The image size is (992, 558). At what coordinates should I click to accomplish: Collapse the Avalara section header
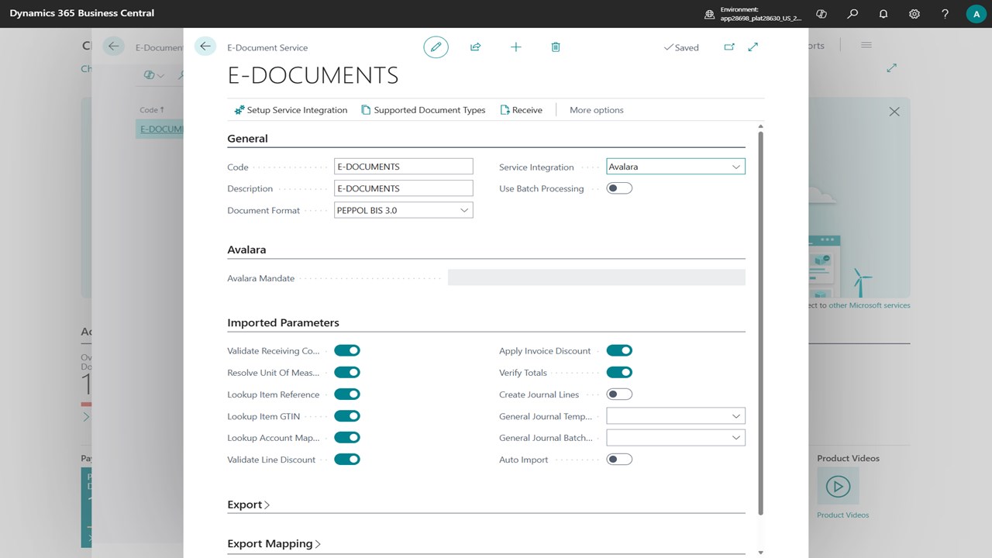coord(246,250)
